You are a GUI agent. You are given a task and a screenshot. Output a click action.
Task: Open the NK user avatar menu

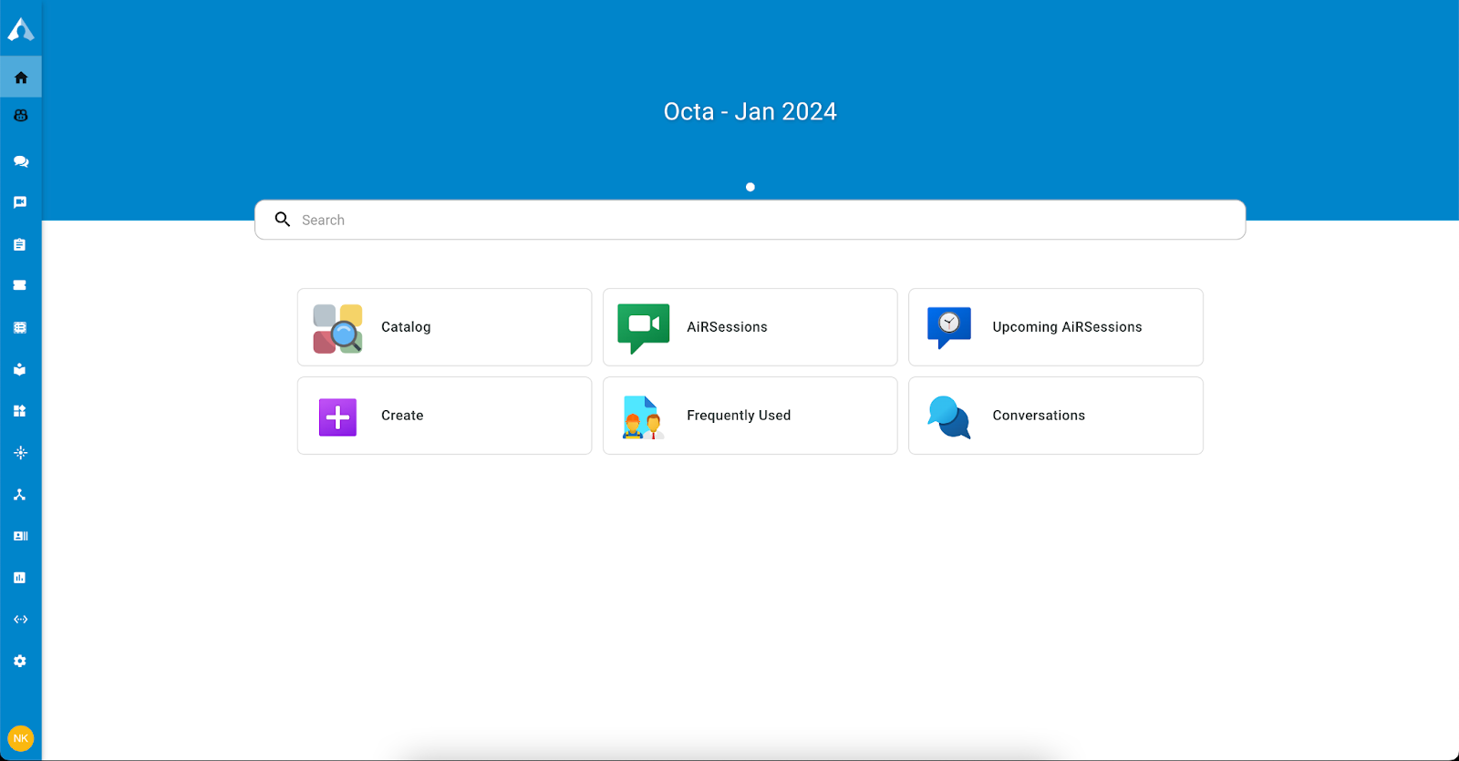[x=21, y=738]
